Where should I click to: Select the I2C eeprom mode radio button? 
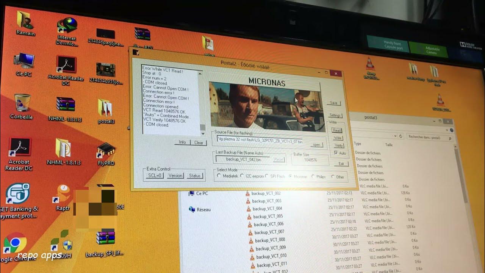pyautogui.click(x=242, y=176)
